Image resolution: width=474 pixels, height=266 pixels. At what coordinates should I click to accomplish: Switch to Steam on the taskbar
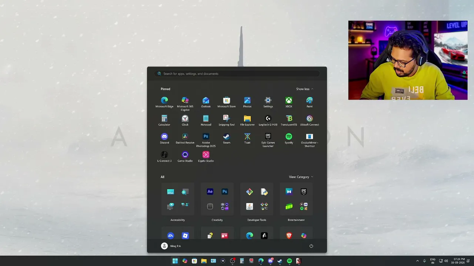280,261
